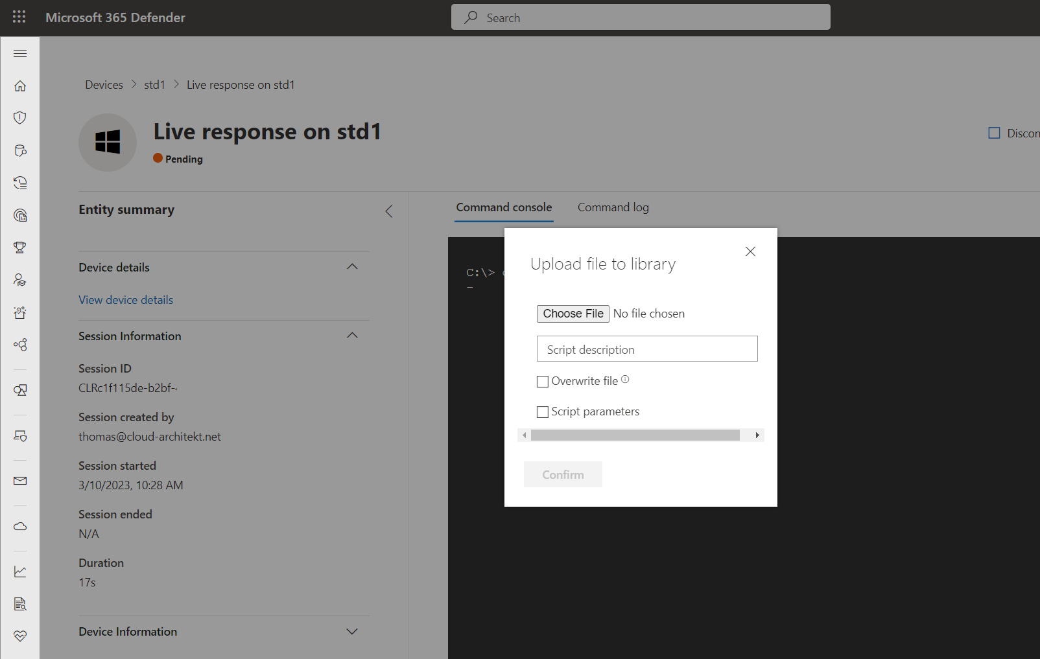1040x659 pixels.
Task: Open Audit document search icon
Action: pos(20,604)
